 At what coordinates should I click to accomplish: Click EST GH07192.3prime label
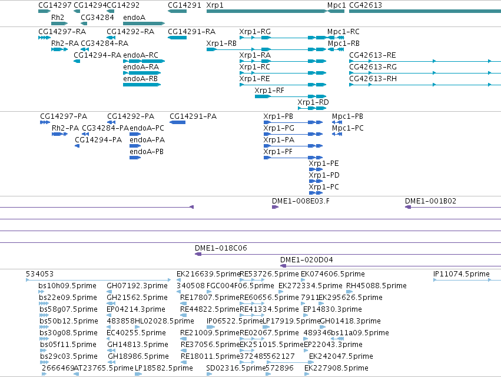click(137, 286)
